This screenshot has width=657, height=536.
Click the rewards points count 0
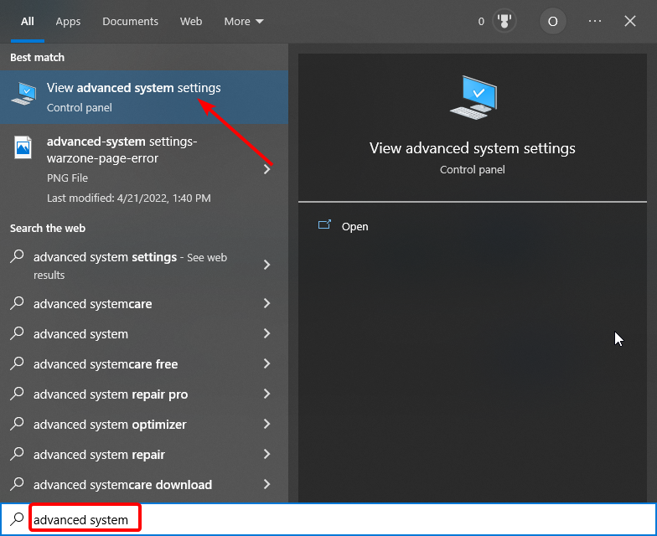pos(481,22)
